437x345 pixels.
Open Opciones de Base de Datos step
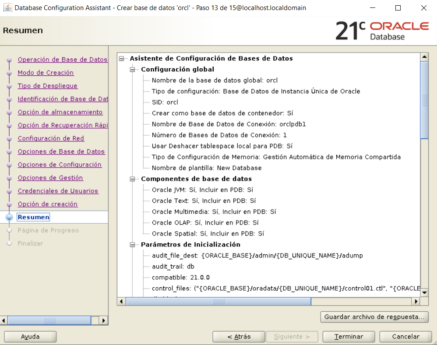[61, 151]
